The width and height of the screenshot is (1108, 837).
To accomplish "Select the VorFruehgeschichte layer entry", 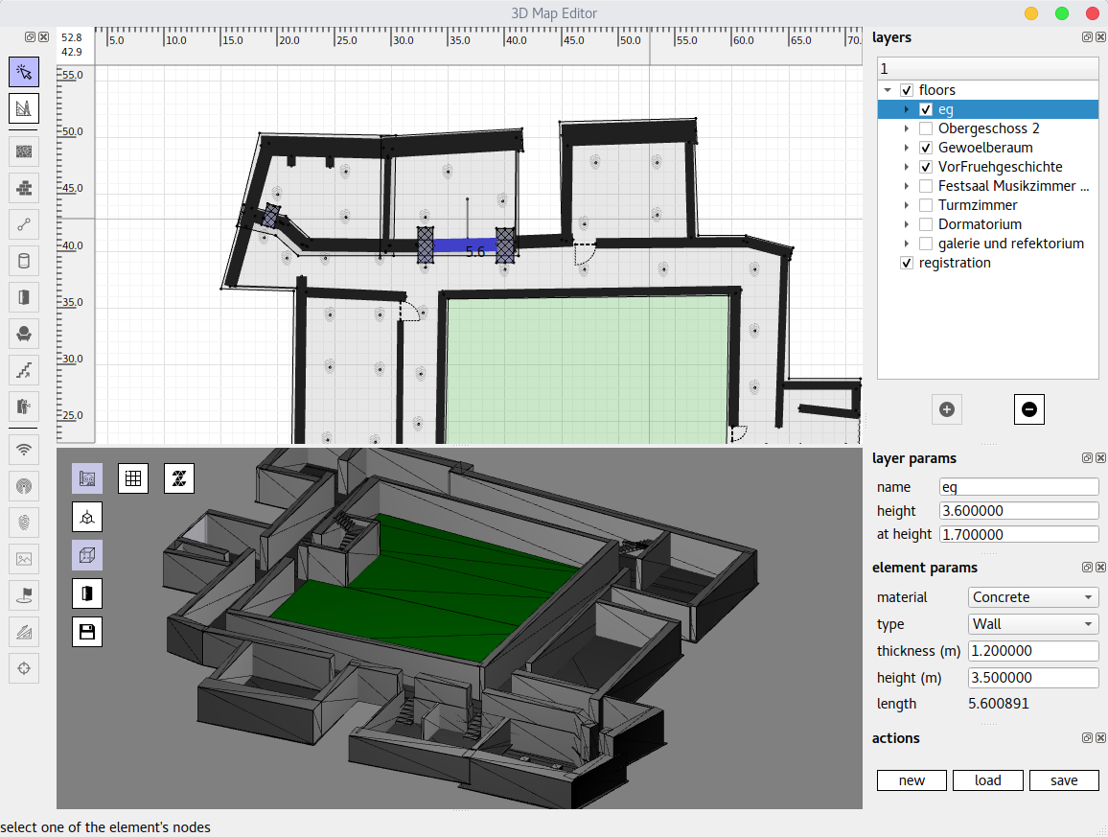I will tap(1000, 167).
